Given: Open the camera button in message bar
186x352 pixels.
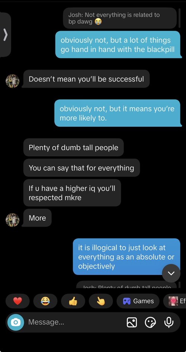Looking at the screenshot, I should [x=16, y=322].
